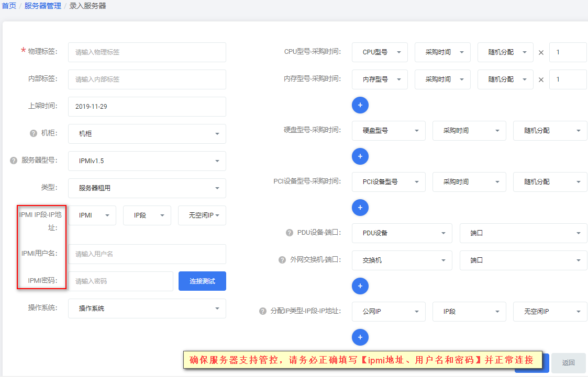
Task: Click the plus button below hard disk row
Action: (360, 156)
